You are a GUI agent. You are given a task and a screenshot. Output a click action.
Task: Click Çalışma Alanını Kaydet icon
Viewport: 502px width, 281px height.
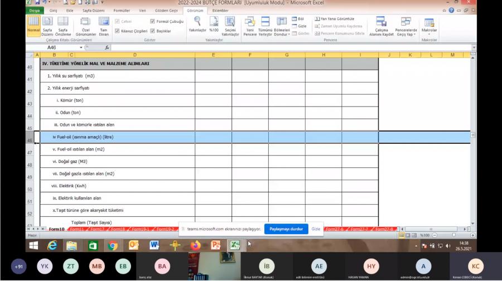[382, 26]
